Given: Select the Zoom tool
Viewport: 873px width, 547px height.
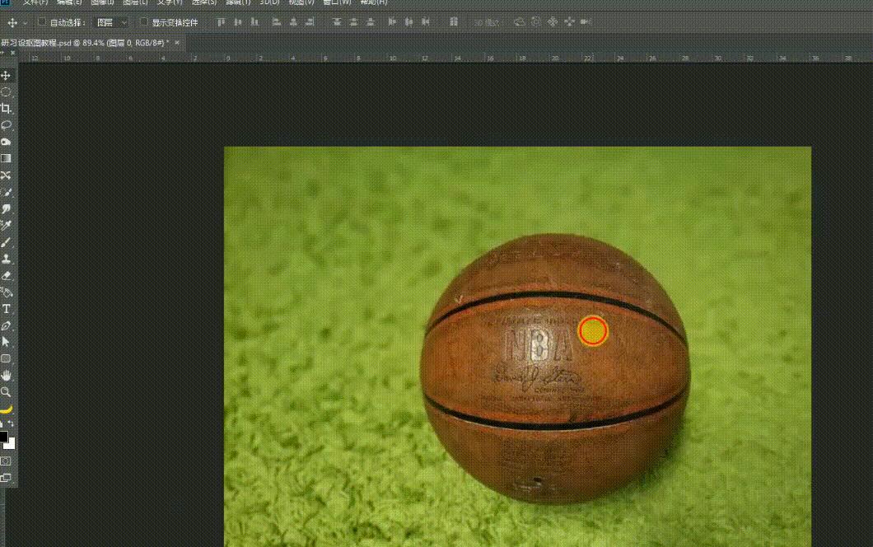Looking at the screenshot, I should pyautogui.click(x=6, y=392).
